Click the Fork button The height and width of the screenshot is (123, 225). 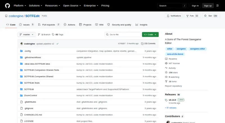click(x=192, y=16)
